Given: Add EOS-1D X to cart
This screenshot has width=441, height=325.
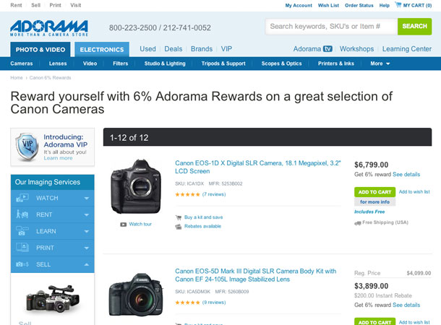Looking at the screenshot, I should [x=375, y=192].
